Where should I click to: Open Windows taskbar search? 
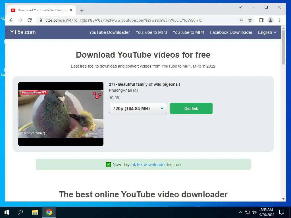pos(20,212)
